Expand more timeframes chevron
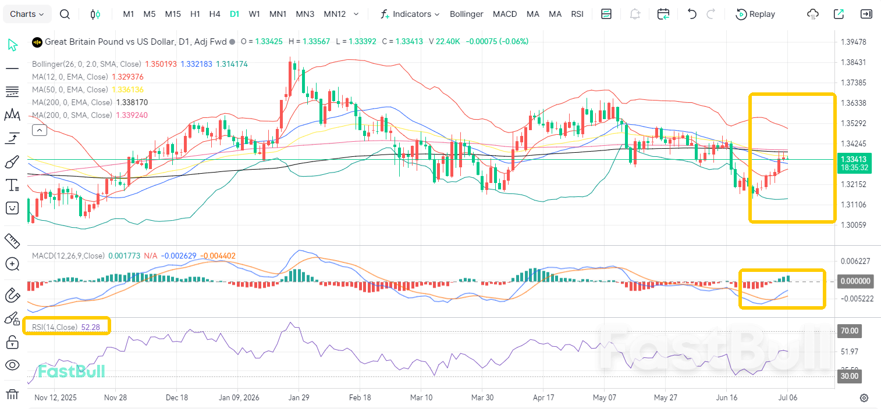Viewport: 881px width, 409px height. (x=356, y=14)
